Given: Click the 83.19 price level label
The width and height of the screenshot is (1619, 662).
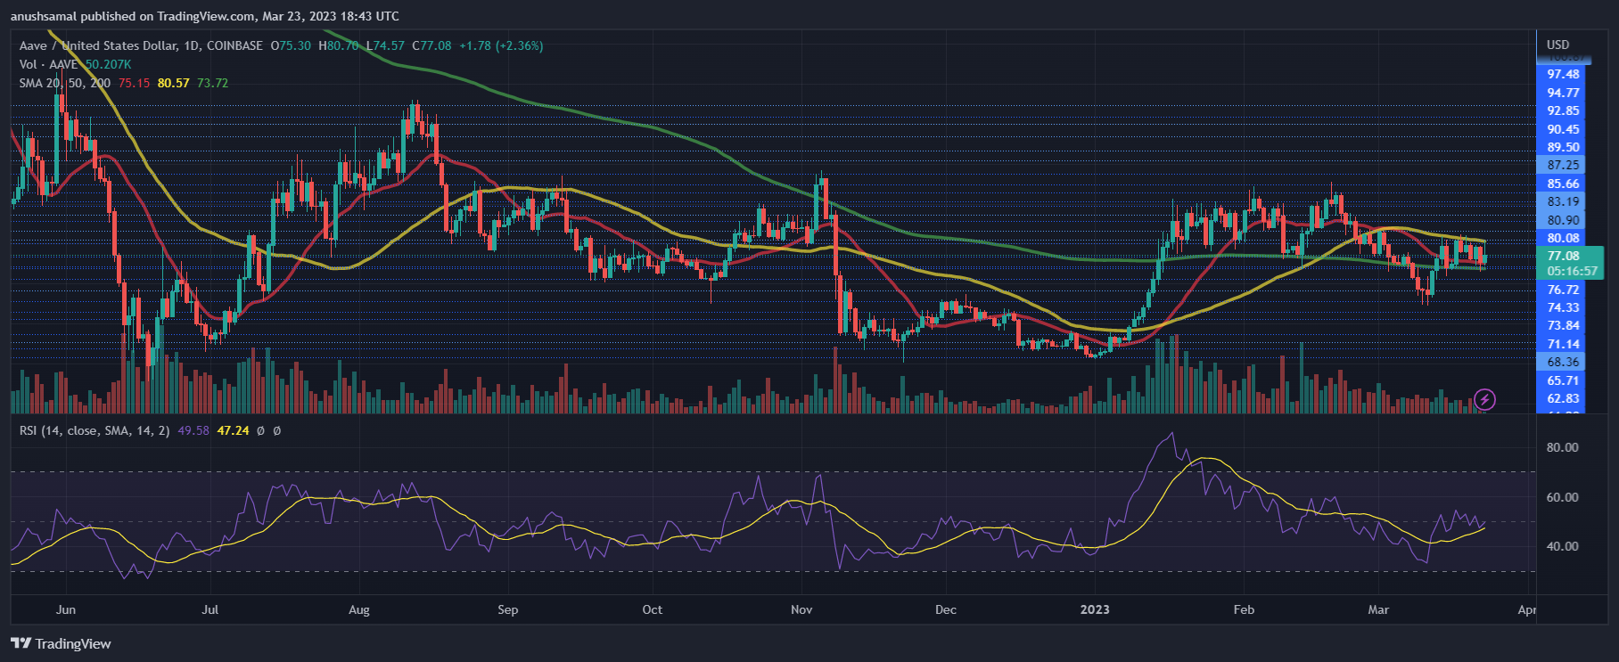Looking at the screenshot, I should (x=1564, y=201).
